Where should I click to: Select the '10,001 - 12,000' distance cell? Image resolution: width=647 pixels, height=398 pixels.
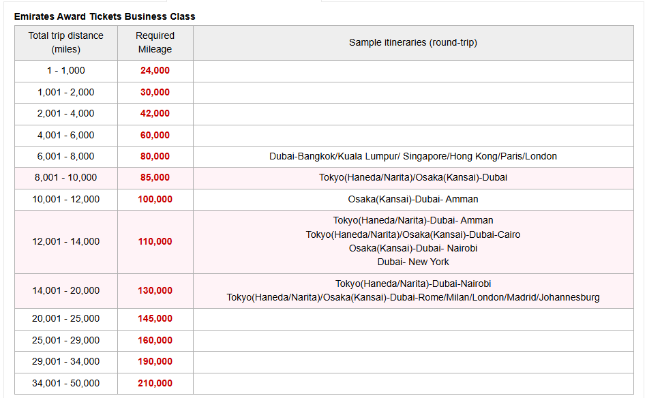coord(66,200)
